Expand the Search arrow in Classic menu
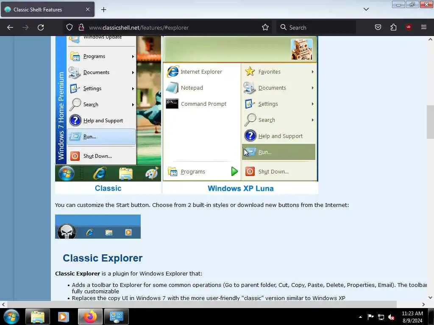Viewport: 434px width, 325px height. pyautogui.click(x=133, y=105)
